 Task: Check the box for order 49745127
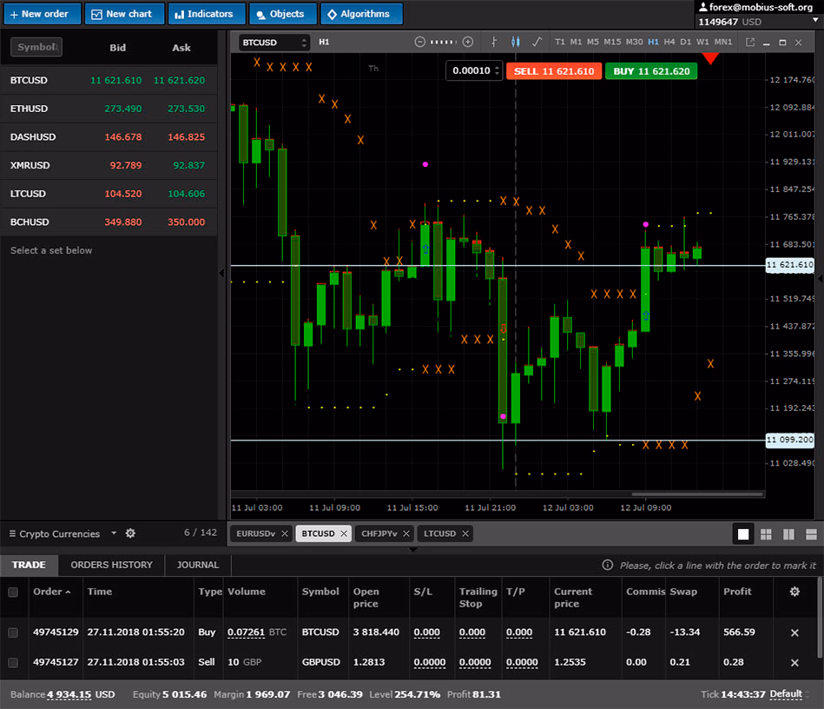click(x=13, y=663)
